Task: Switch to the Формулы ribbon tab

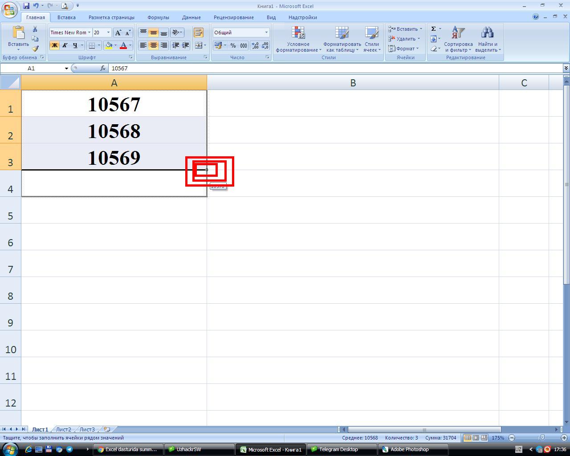Action: click(158, 17)
